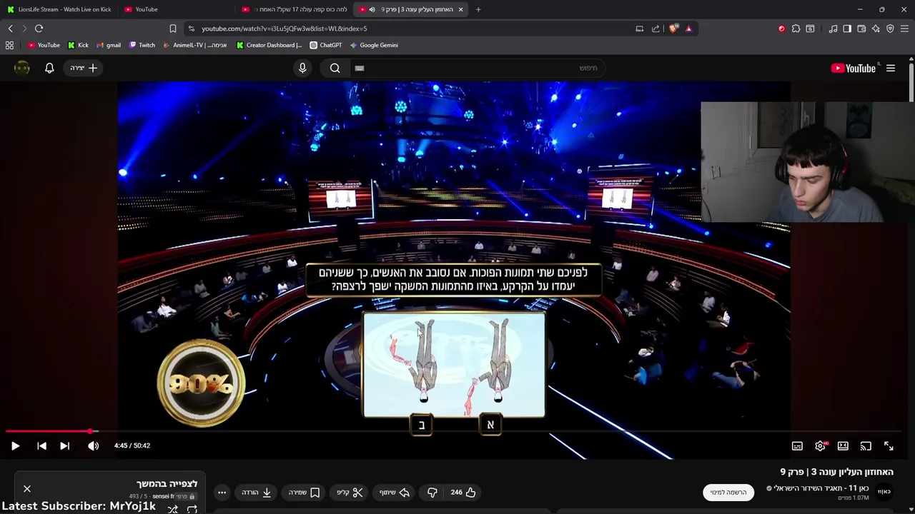The height and width of the screenshot is (514, 915).
Task: Open the YouTube account avatar menu
Action: coord(22,68)
